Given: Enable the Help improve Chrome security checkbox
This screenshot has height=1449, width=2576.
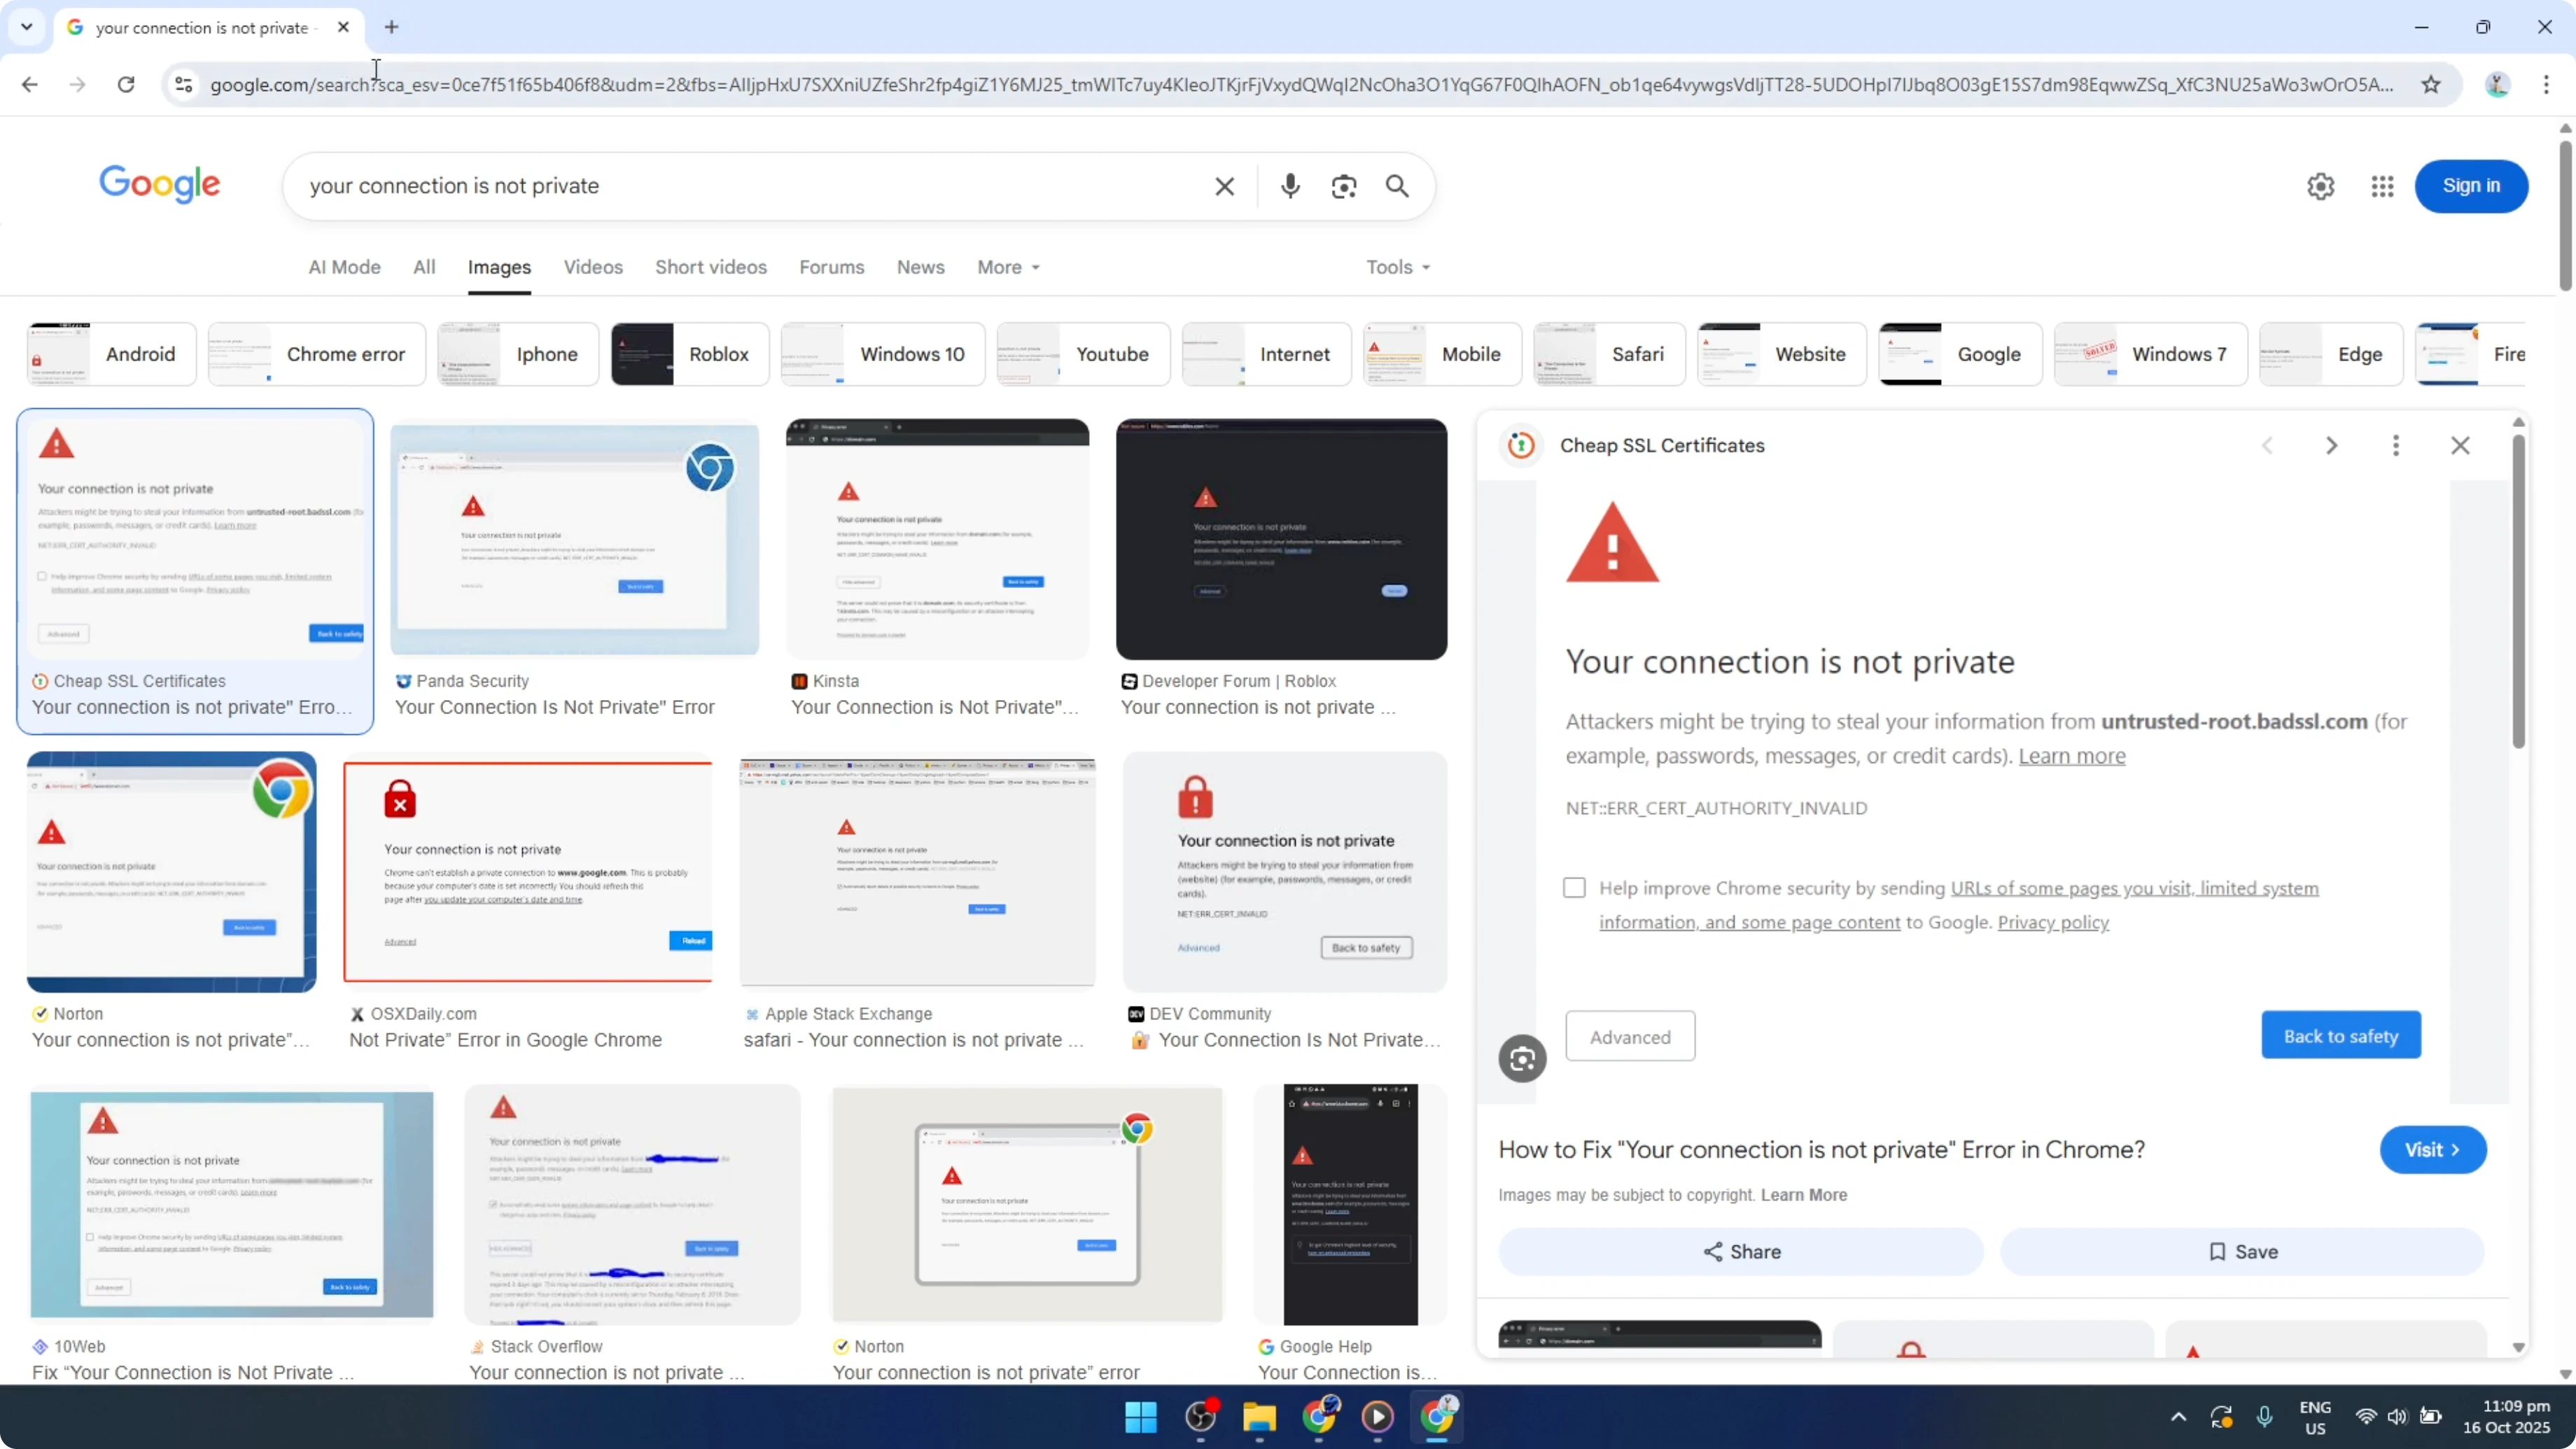Looking at the screenshot, I should click(1573, 887).
